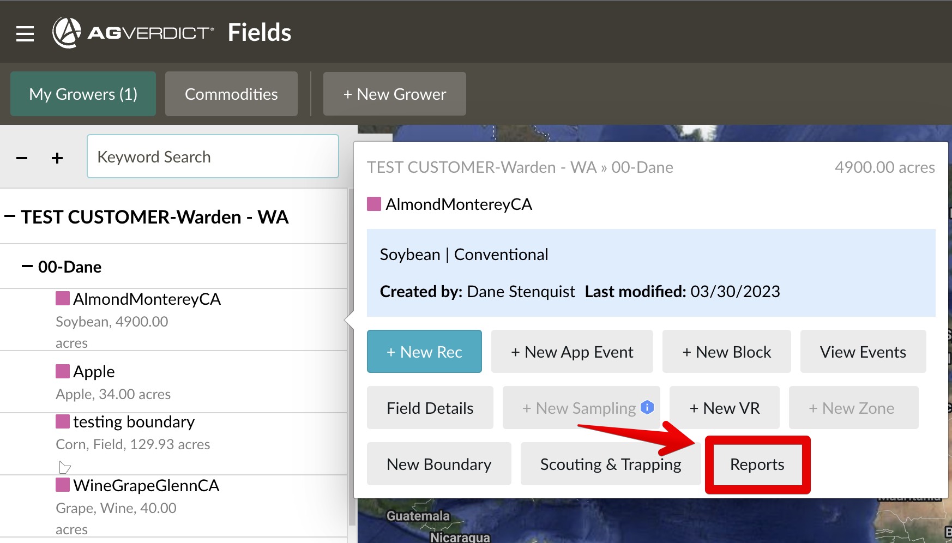Viewport: 952px width, 543px height.
Task: Click the + New Grower button
Action: point(395,94)
